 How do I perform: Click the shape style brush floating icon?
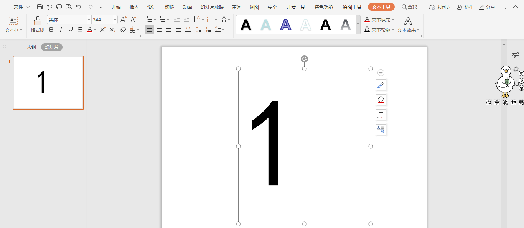pyautogui.click(x=381, y=85)
